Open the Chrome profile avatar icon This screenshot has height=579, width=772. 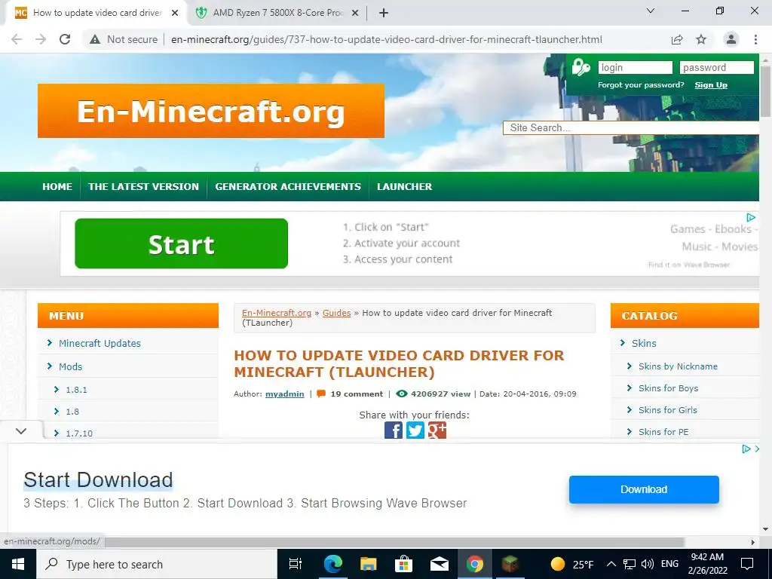(731, 39)
